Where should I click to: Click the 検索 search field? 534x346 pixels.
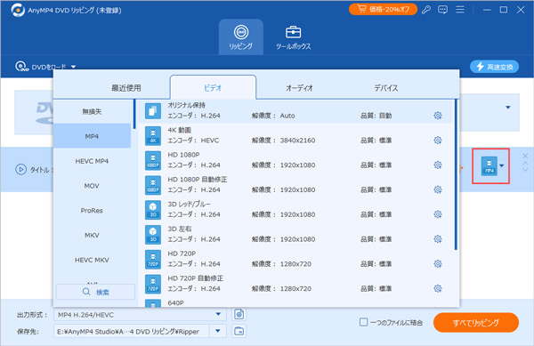(95, 292)
